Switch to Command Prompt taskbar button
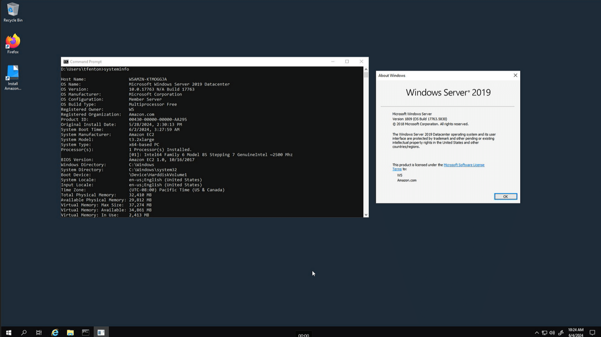The height and width of the screenshot is (337, 601). [85, 333]
